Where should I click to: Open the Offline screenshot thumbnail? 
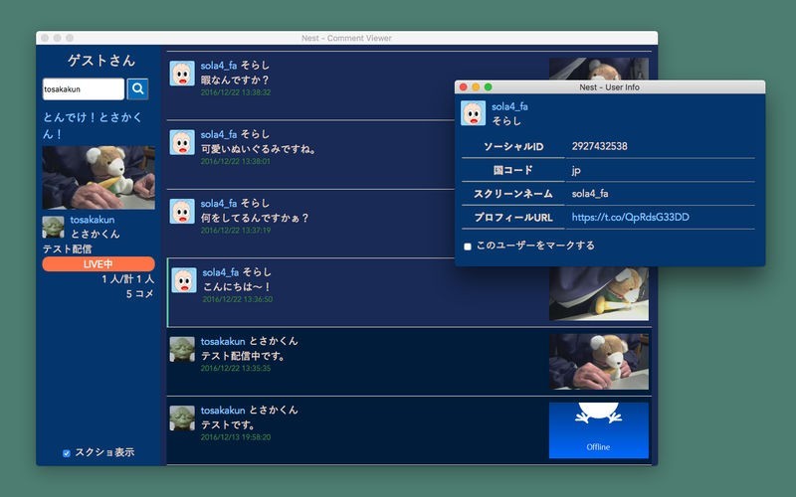pyautogui.click(x=598, y=429)
